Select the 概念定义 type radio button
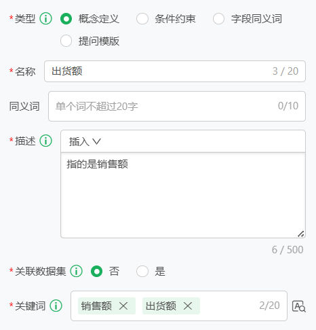Viewport: 316px width, 330px height. pos(66,19)
